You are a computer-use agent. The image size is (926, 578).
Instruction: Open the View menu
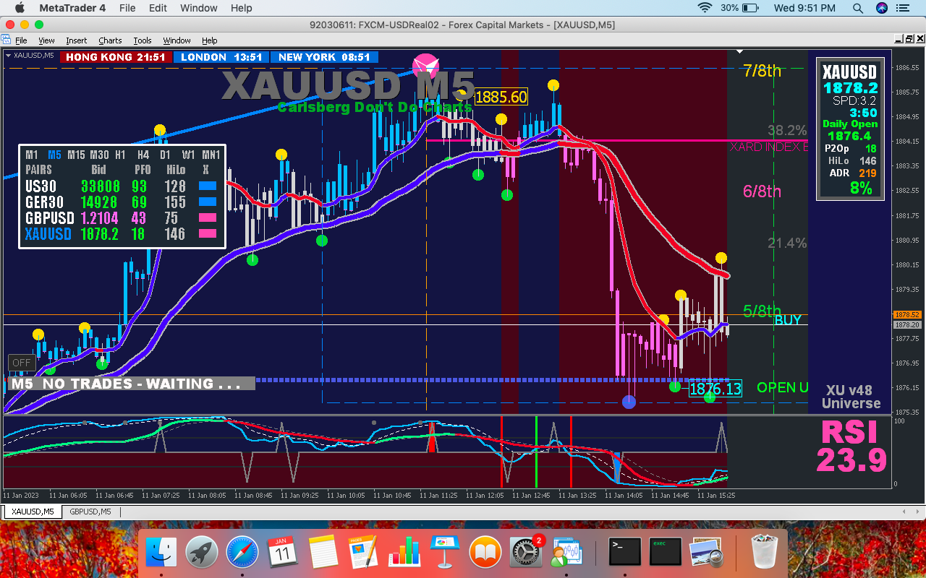coord(46,40)
